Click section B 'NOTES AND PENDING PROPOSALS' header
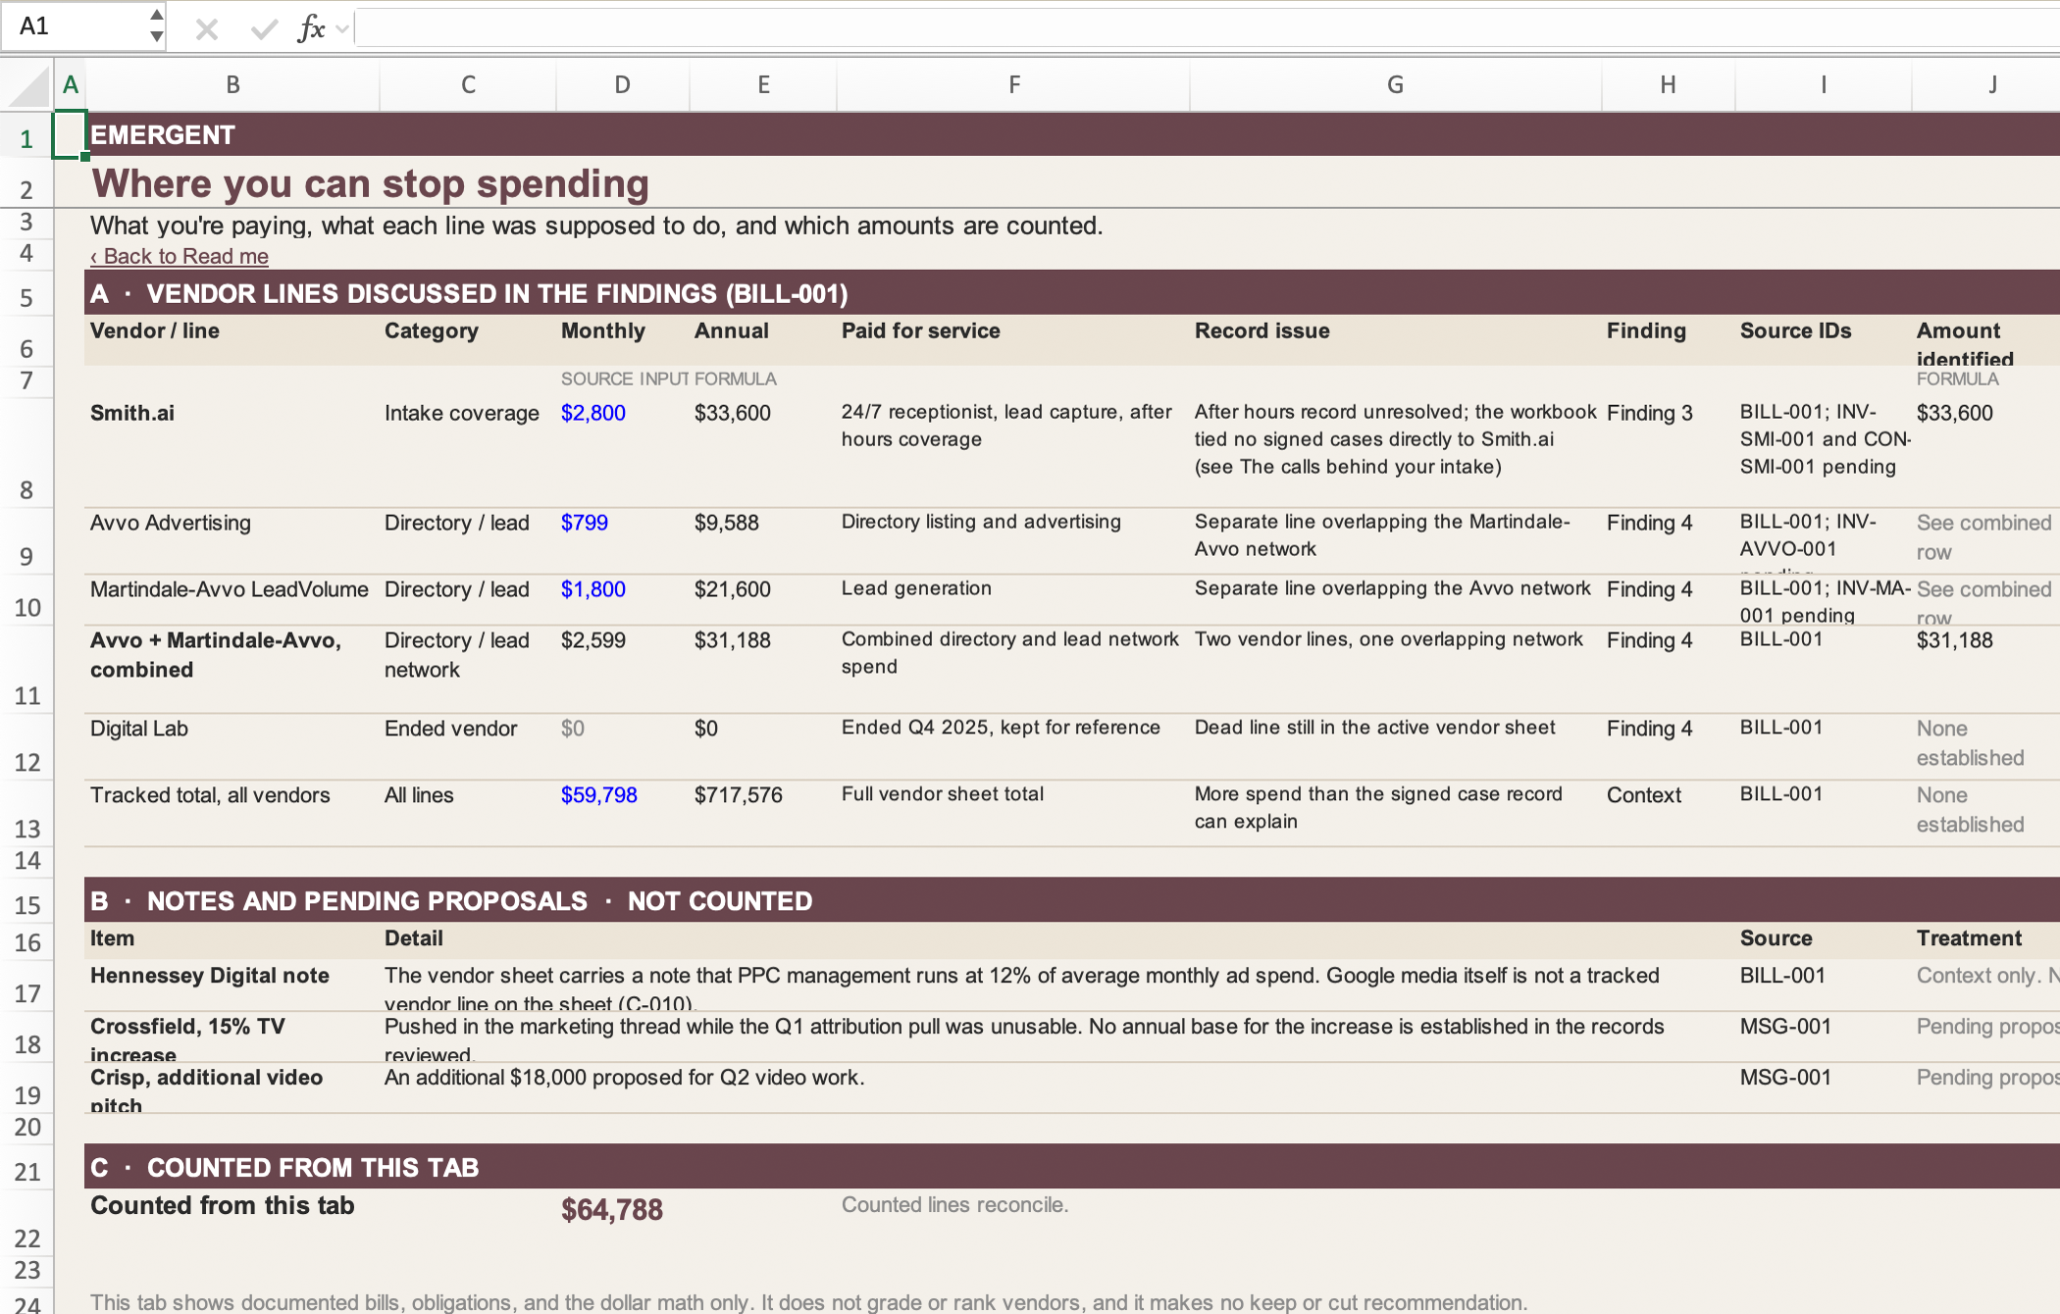 pyautogui.click(x=451, y=901)
